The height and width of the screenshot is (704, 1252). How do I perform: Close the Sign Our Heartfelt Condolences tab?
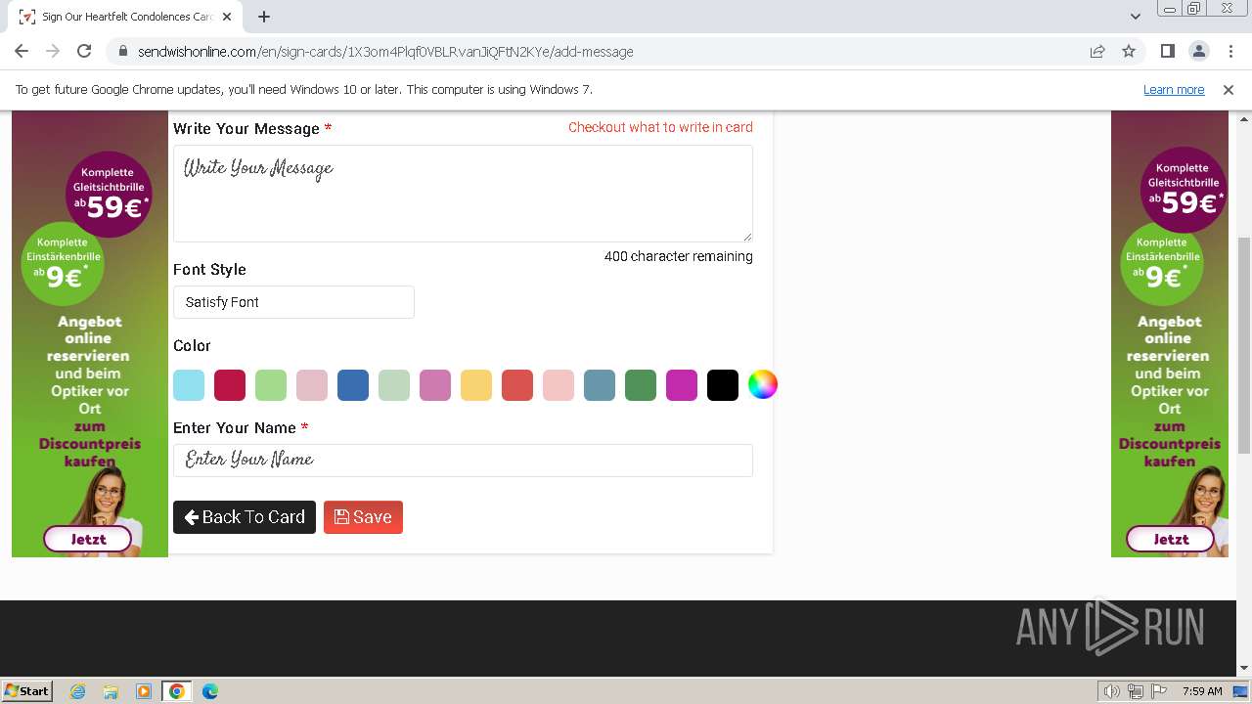coord(227,17)
